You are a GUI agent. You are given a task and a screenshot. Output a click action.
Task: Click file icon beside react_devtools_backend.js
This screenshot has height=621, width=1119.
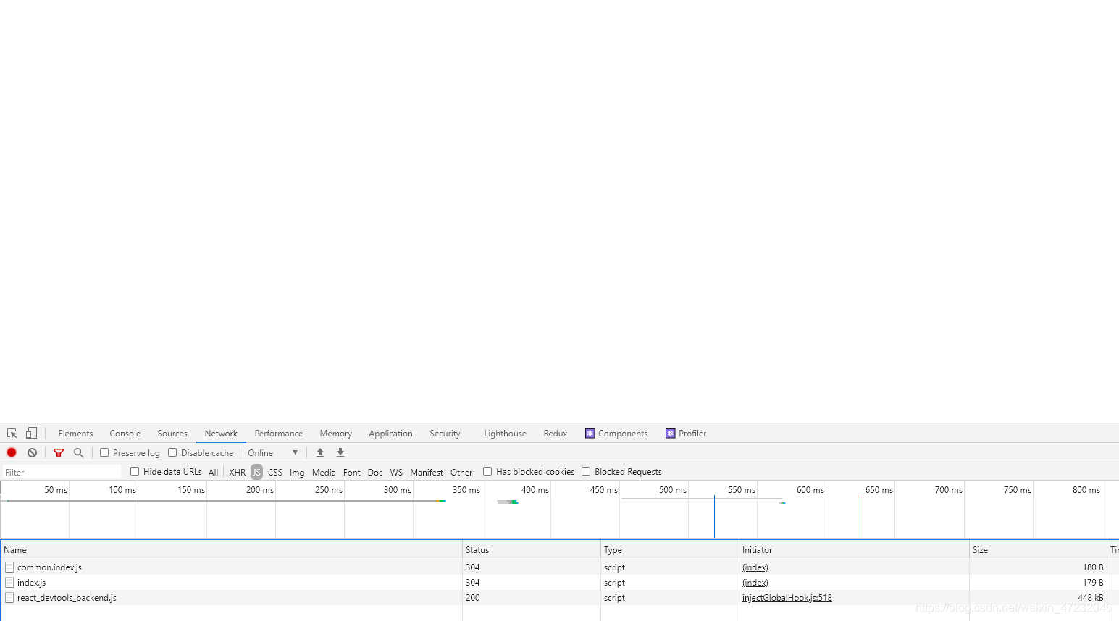tap(9, 598)
